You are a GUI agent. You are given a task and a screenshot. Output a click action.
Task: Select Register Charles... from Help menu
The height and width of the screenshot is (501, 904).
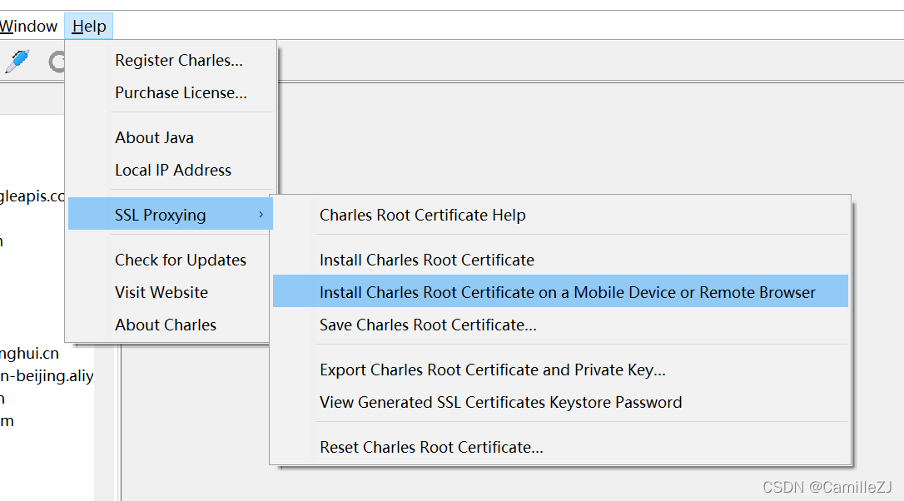(179, 60)
